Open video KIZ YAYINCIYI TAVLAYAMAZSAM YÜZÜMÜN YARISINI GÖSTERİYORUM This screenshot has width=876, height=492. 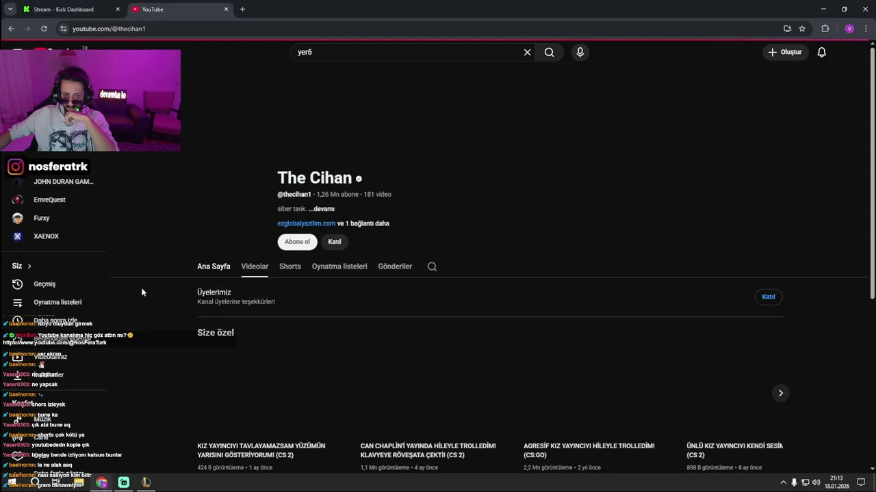click(262, 450)
